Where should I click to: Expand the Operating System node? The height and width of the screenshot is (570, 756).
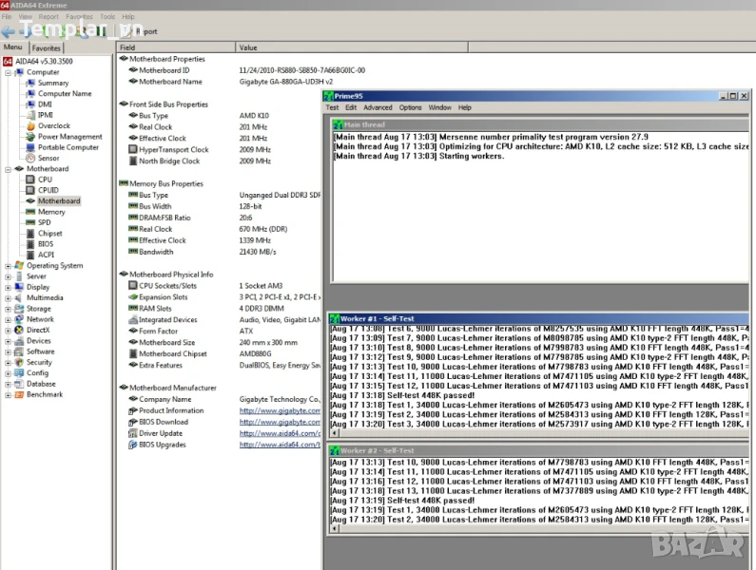(x=8, y=266)
